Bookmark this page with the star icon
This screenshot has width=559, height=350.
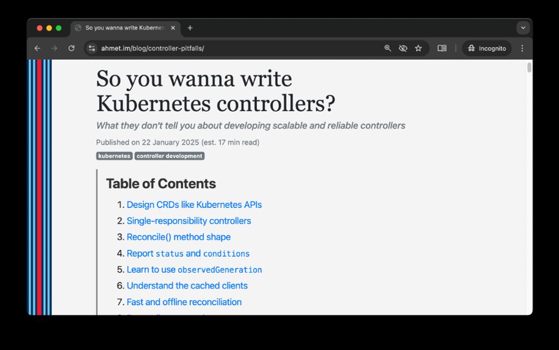coord(418,48)
